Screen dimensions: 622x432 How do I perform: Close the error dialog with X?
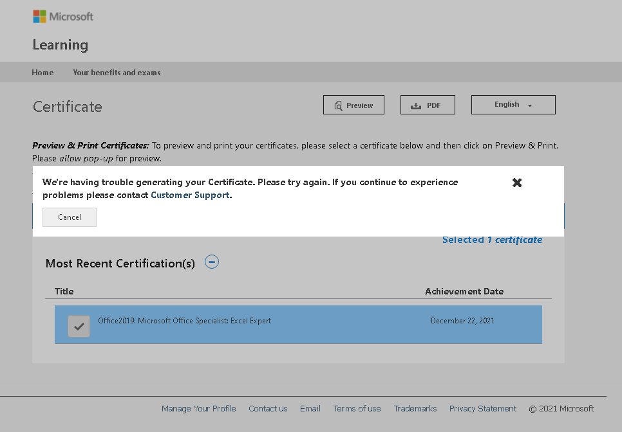pos(517,183)
